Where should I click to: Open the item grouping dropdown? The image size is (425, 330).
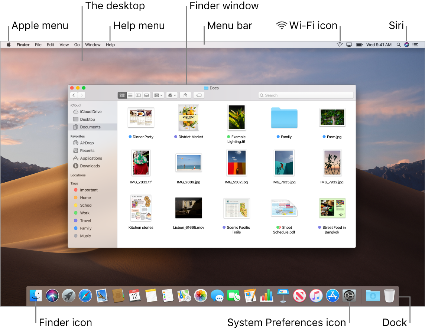[158, 95]
